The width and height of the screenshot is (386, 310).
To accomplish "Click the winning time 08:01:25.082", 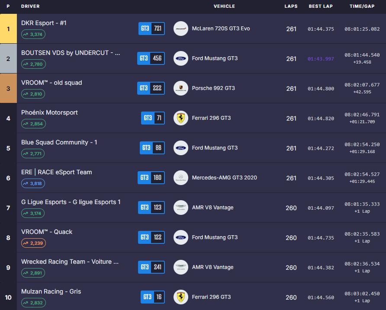I will (362, 29).
